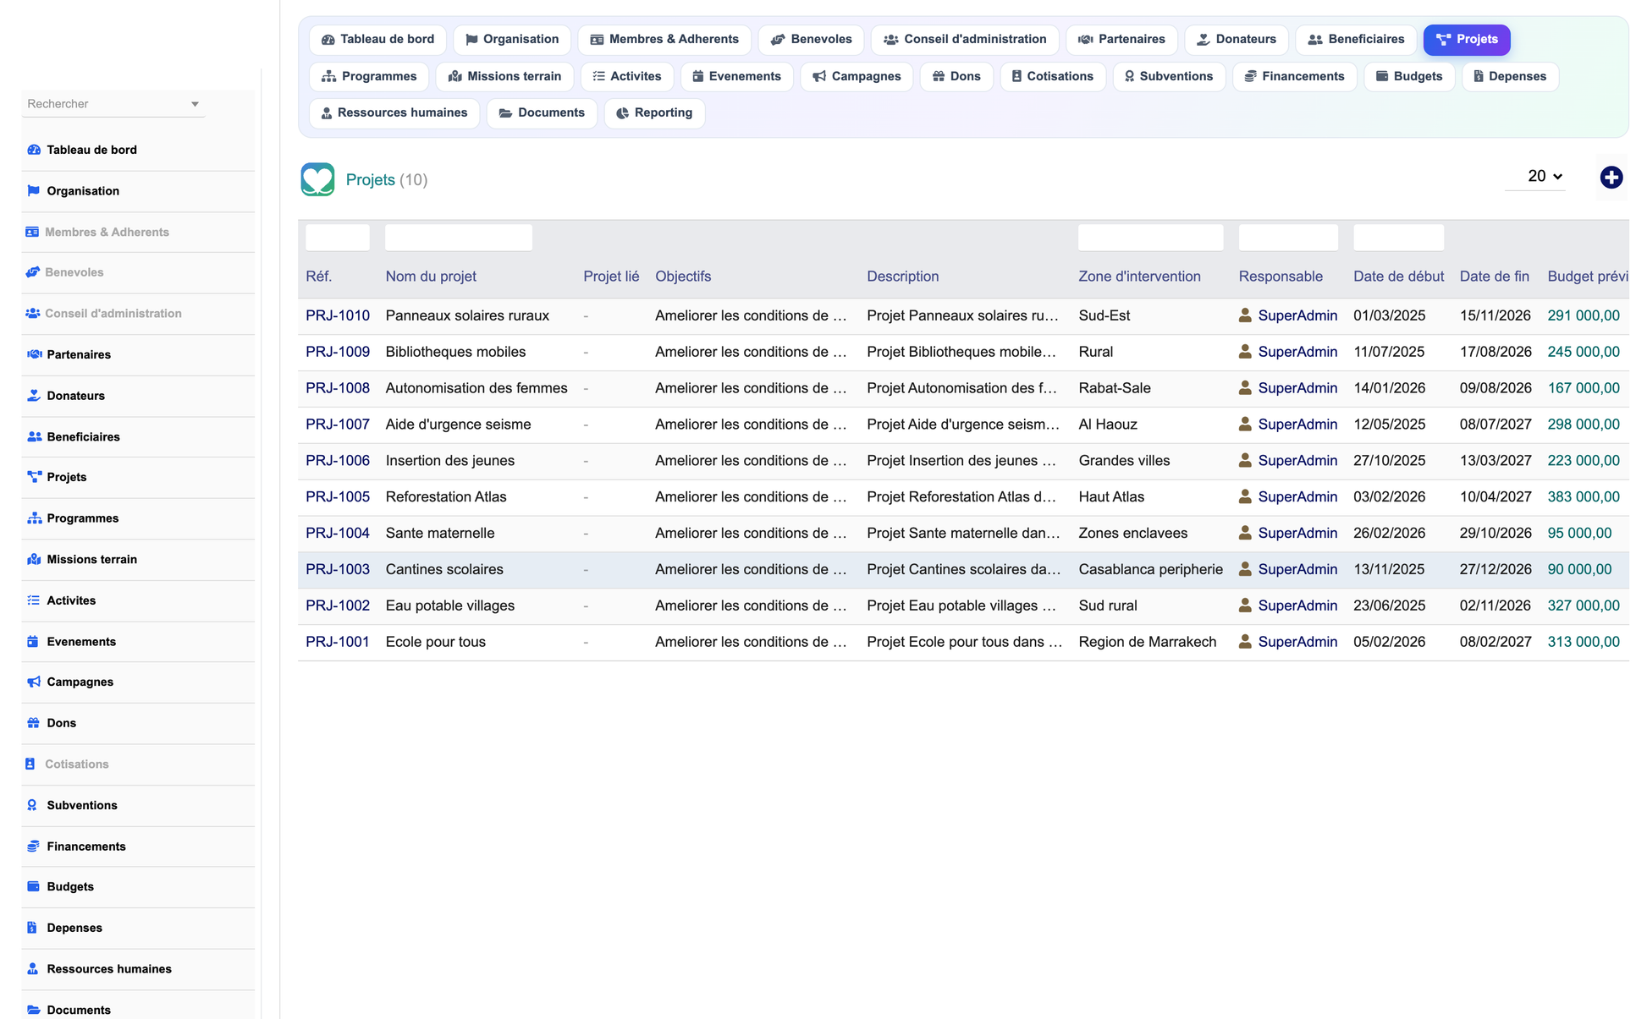Click the Activites list icon in sidebar

(34, 600)
